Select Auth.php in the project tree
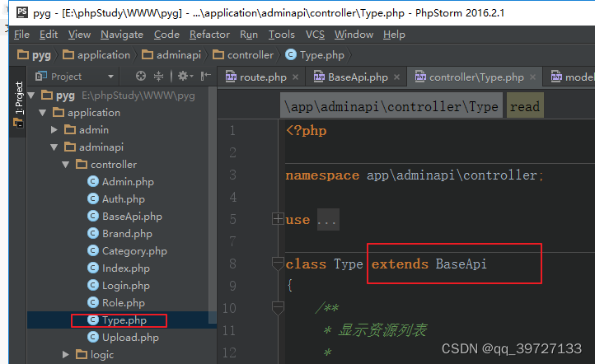Image resolution: width=595 pixels, height=364 pixels. (x=124, y=199)
